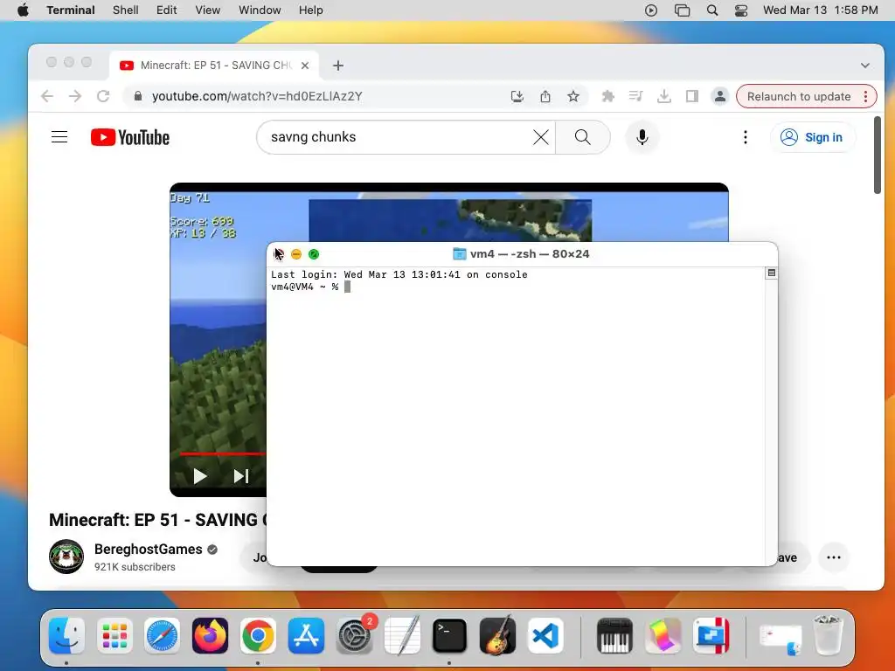Click the install app icon in the address bar
Image resolution: width=895 pixels, height=671 pixels.
pyautogui.click(x=517, y=96)
